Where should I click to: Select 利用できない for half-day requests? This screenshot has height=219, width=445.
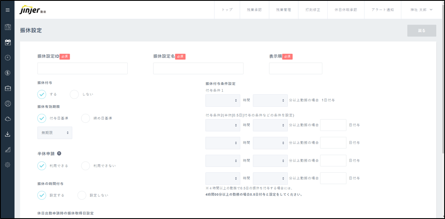[x=85, y=166]
